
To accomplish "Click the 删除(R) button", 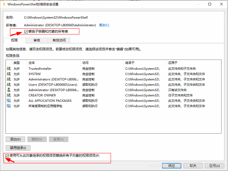I will (x=37, y=139).
